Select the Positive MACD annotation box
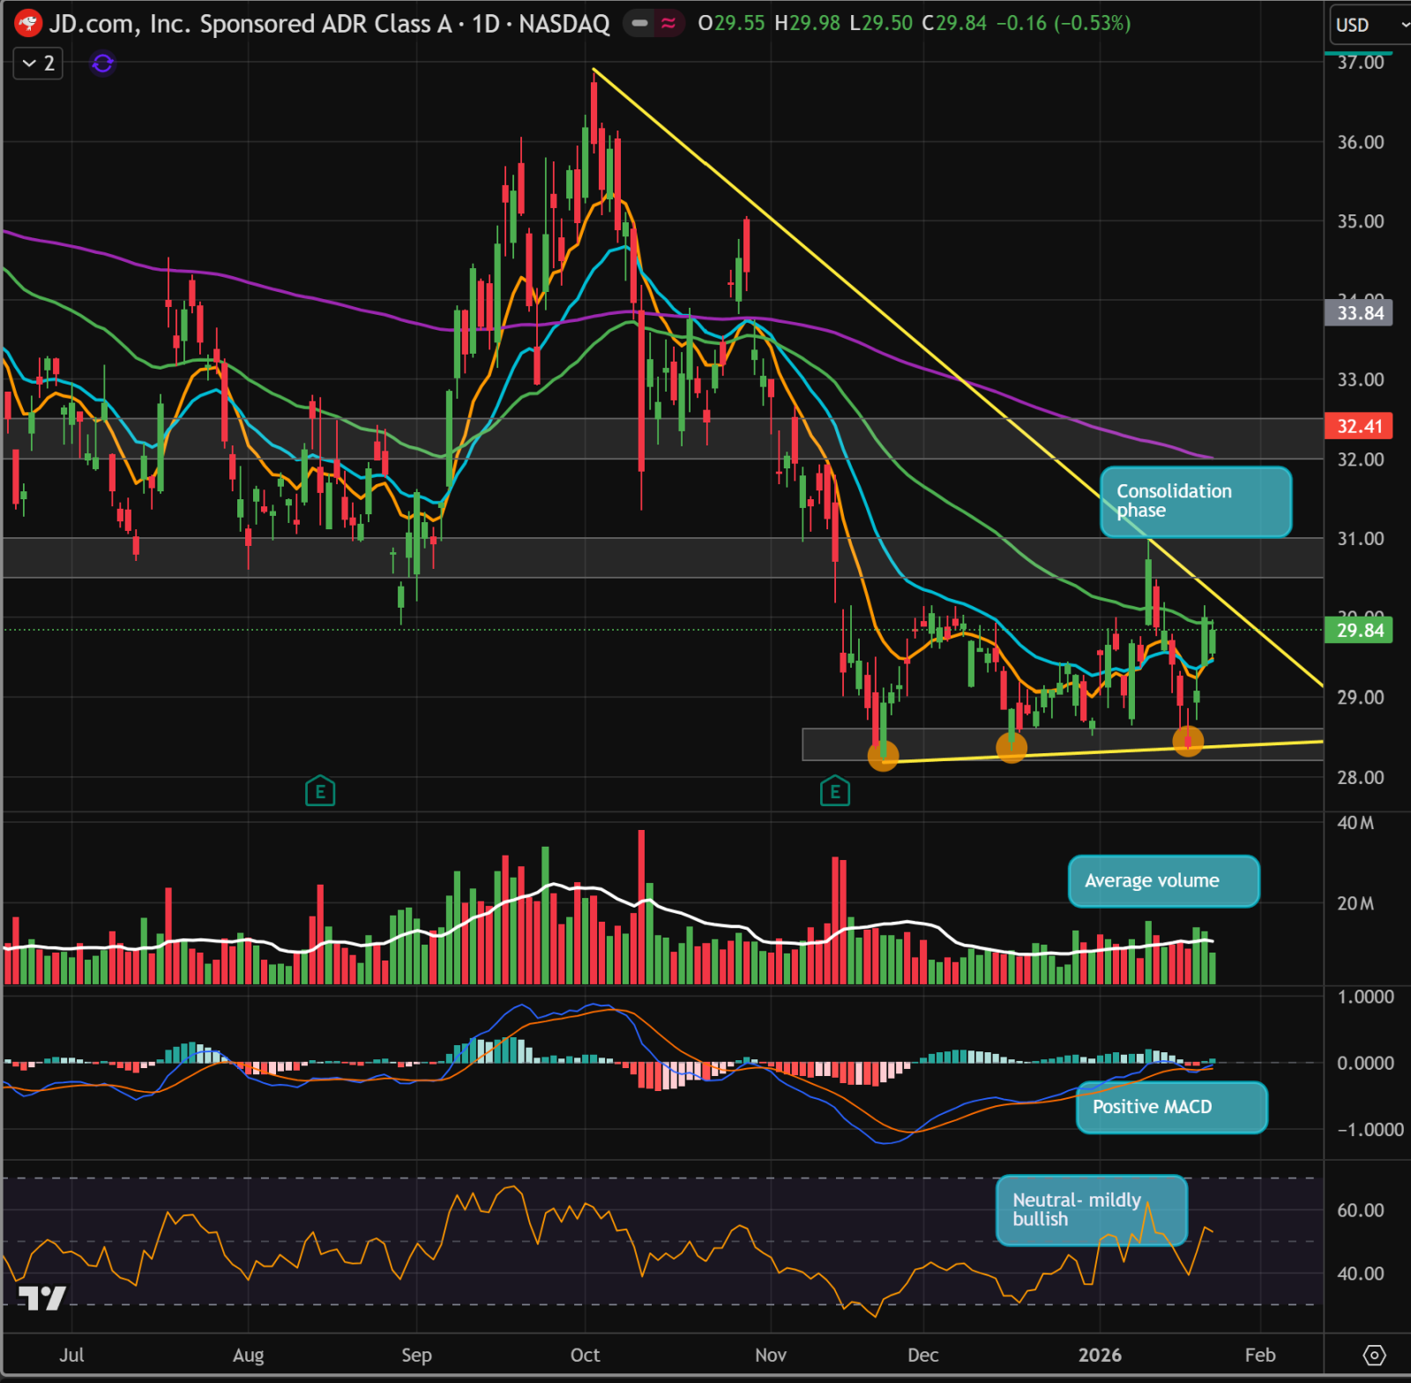Image resolution: width=1411 pixels, height=1383 pixels. pos(1171,1107)
